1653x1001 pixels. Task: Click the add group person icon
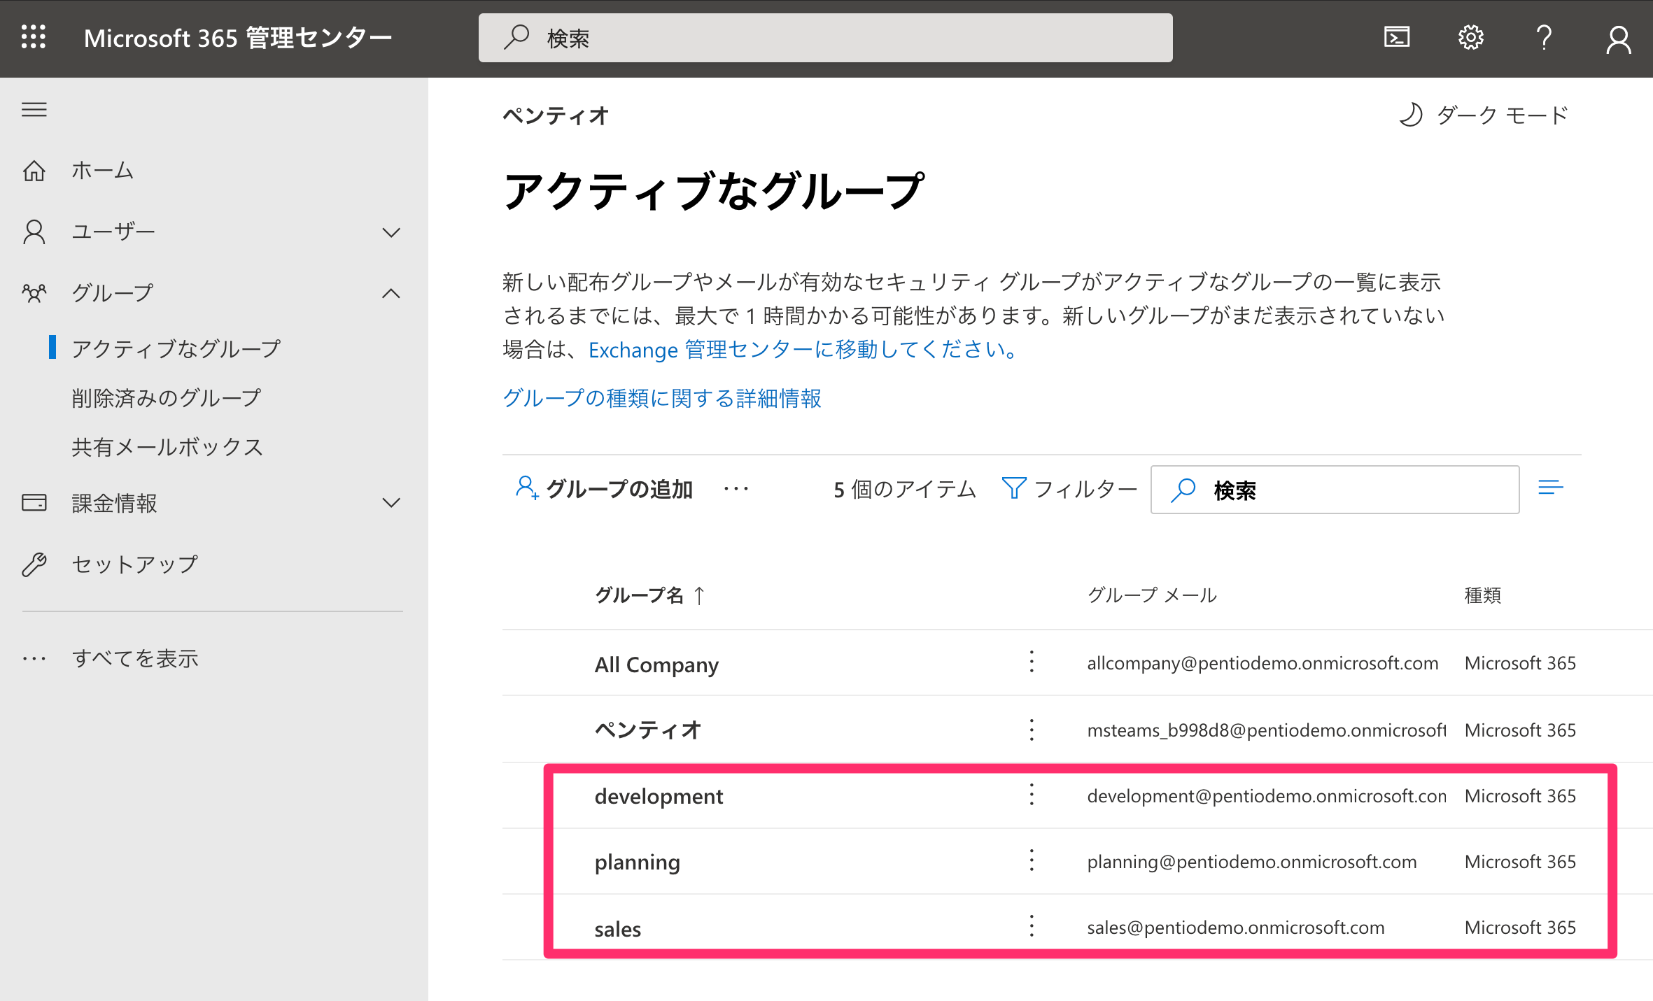pyautogui.click(x=527, y=488)
